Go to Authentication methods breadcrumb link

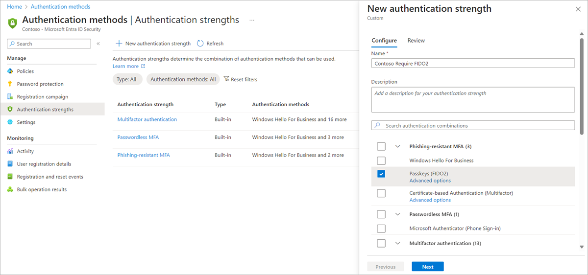60,7
